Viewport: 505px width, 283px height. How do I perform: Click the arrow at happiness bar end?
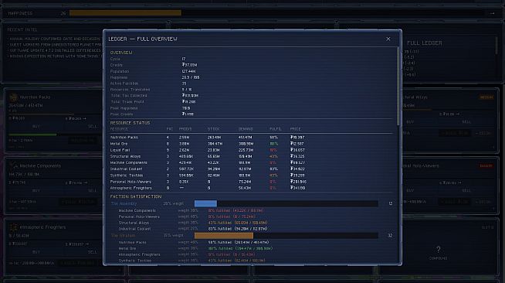[492, 13]
